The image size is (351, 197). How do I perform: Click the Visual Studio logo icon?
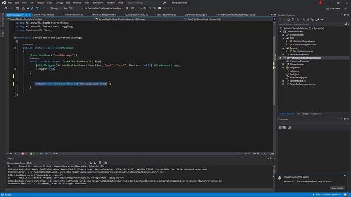pos(4,3)
